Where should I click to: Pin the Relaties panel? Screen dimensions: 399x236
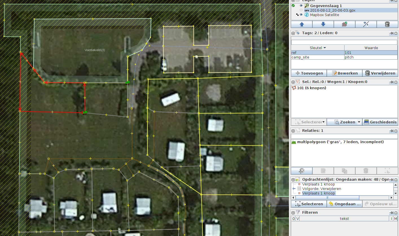click(x=392, y=131)
